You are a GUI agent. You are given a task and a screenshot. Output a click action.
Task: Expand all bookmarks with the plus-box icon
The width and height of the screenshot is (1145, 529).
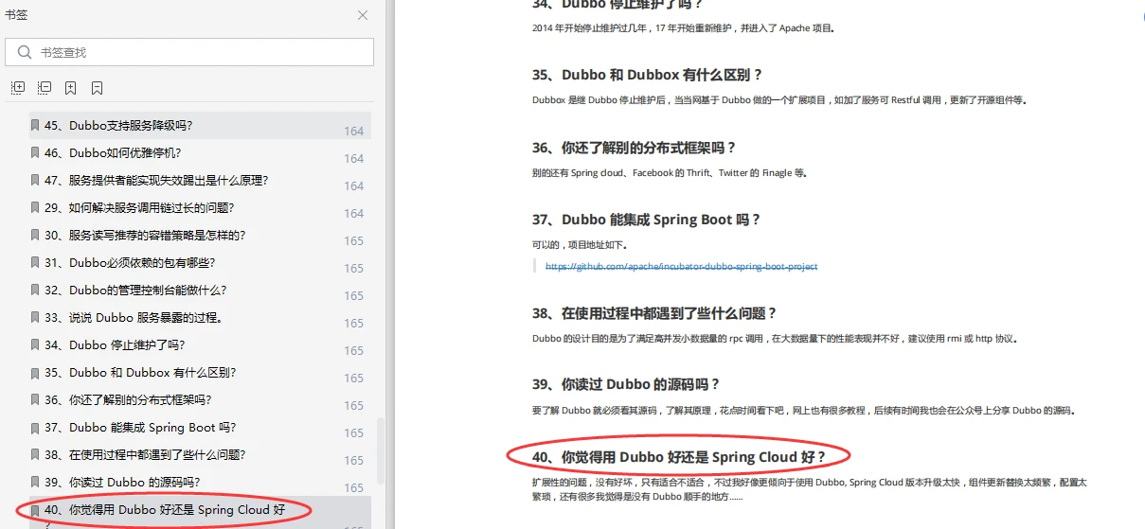pyautogui.click(x=18, y=88)
